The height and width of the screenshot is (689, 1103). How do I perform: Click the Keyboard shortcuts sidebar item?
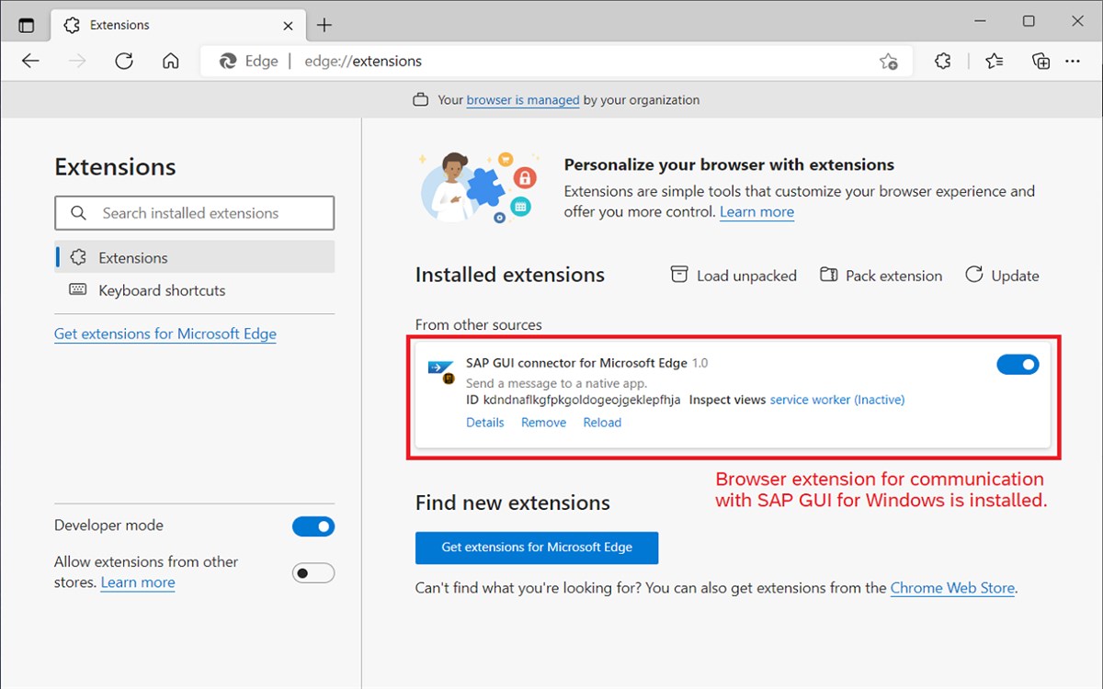pos(159,290)
